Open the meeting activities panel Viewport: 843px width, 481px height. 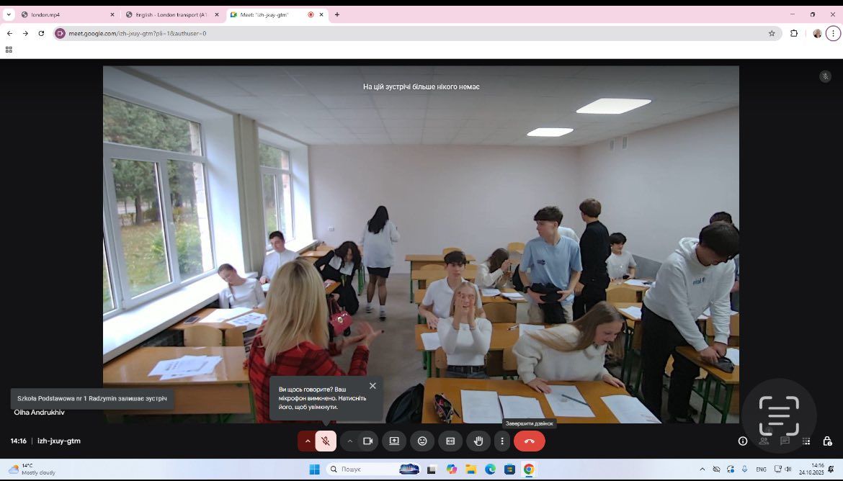(x=806, y=441)
